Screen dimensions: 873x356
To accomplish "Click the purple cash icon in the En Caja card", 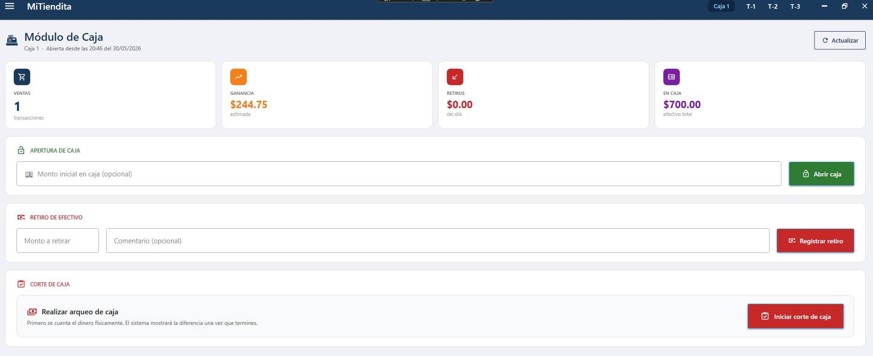I will coord(672,77).
